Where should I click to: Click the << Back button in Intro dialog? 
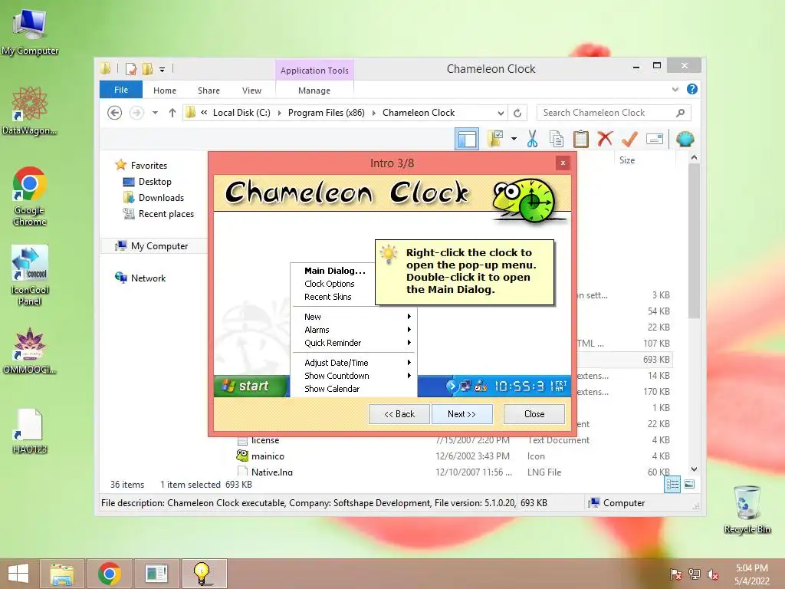tap(399, 414)
